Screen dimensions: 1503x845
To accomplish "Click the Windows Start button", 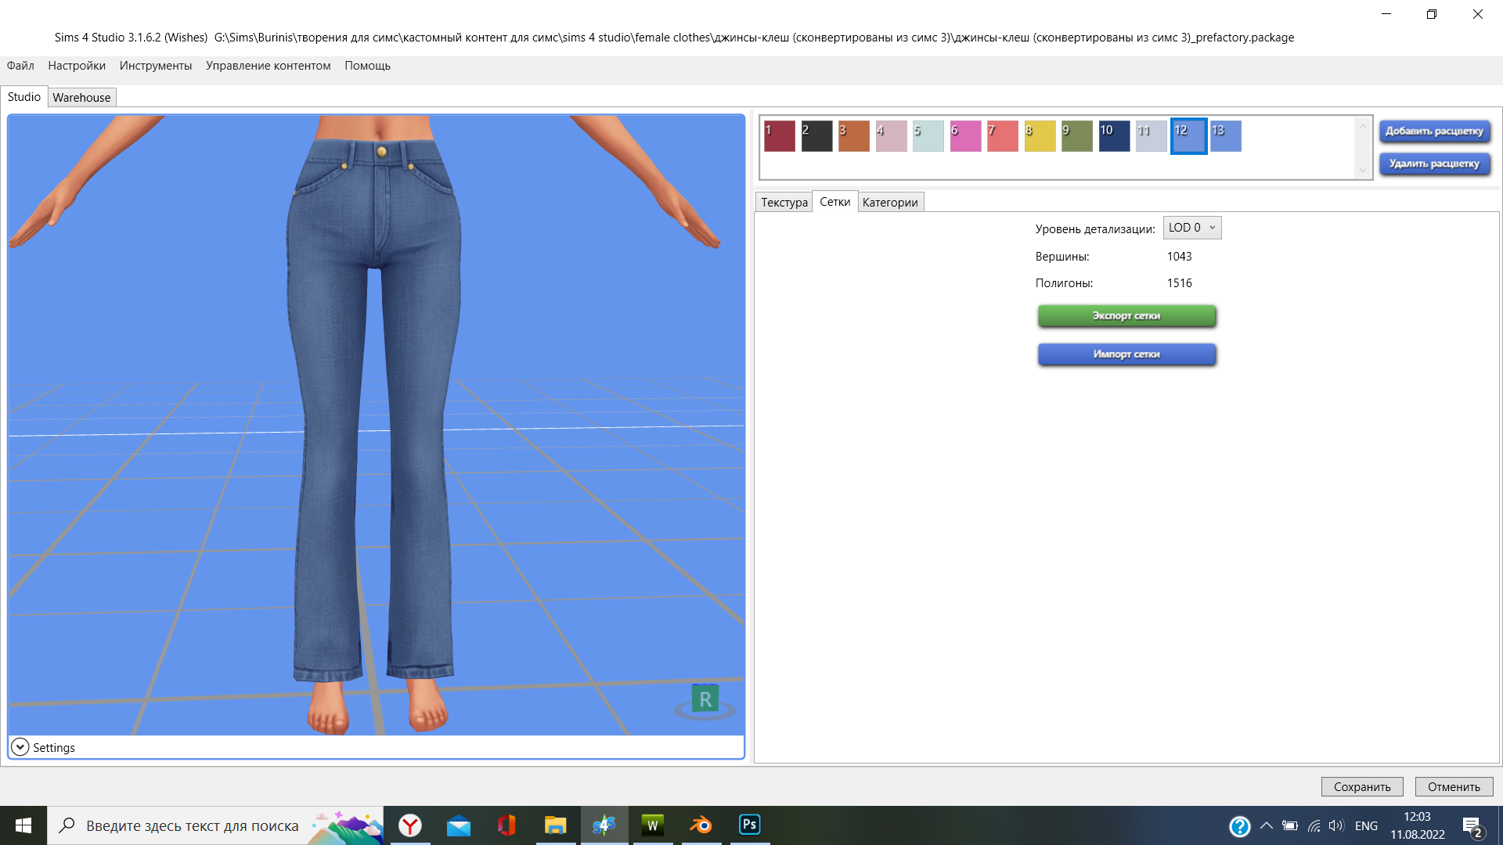I will [23, 825].
